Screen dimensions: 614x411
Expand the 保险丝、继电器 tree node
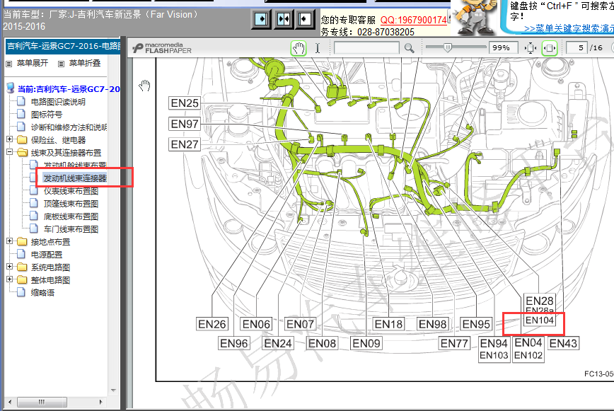pyautogui.click(x=9, y=139)
